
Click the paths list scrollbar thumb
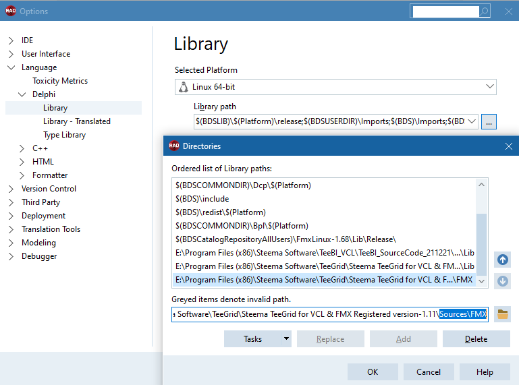coord(482,245)
